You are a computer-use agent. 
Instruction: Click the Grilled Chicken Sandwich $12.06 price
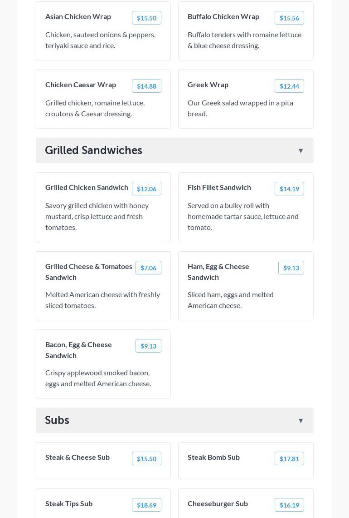click(x=146, y=189)
